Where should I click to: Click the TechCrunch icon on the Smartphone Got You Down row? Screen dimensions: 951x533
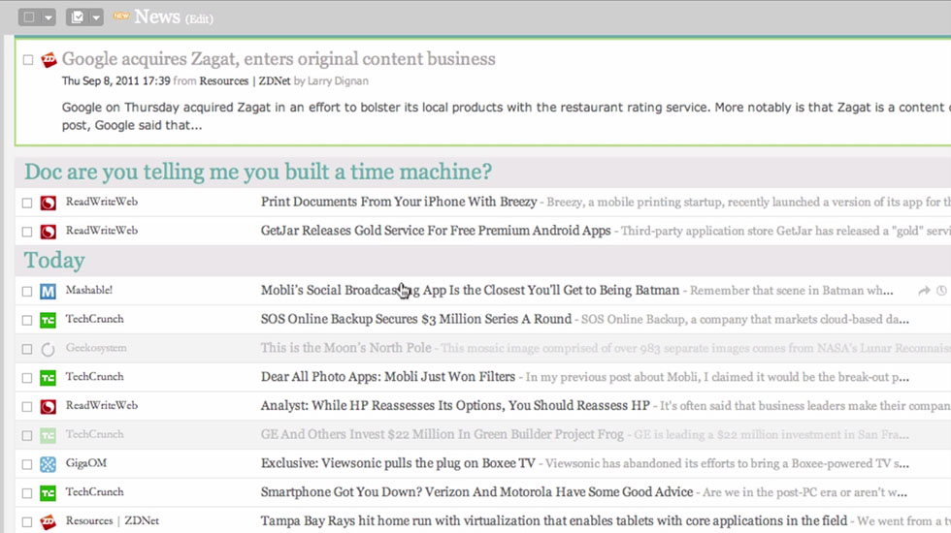[48, 493]
